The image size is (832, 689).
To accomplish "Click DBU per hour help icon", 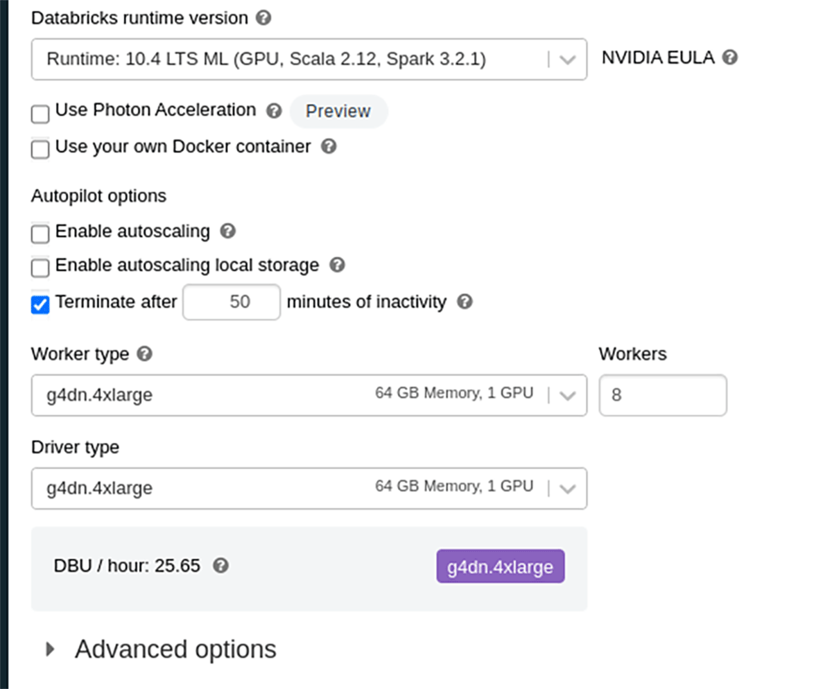I will pyautogui.click(x=220, y=566).
